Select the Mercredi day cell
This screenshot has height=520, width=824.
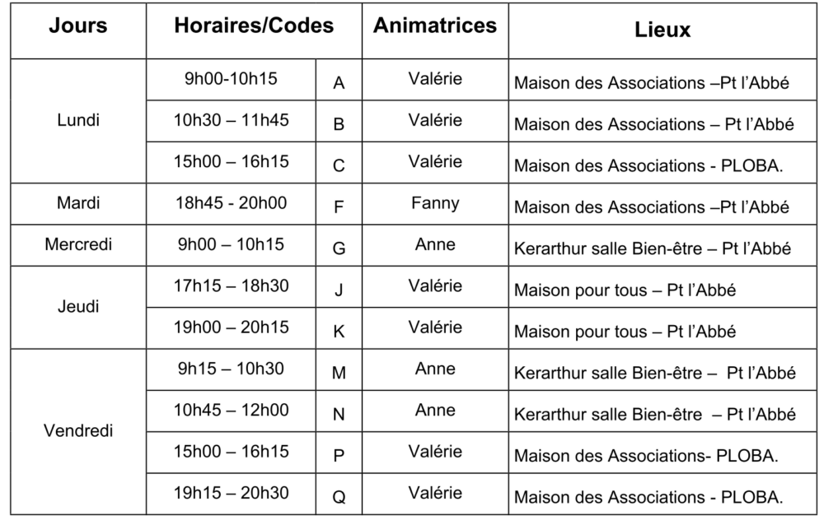[x=78, y=245]
